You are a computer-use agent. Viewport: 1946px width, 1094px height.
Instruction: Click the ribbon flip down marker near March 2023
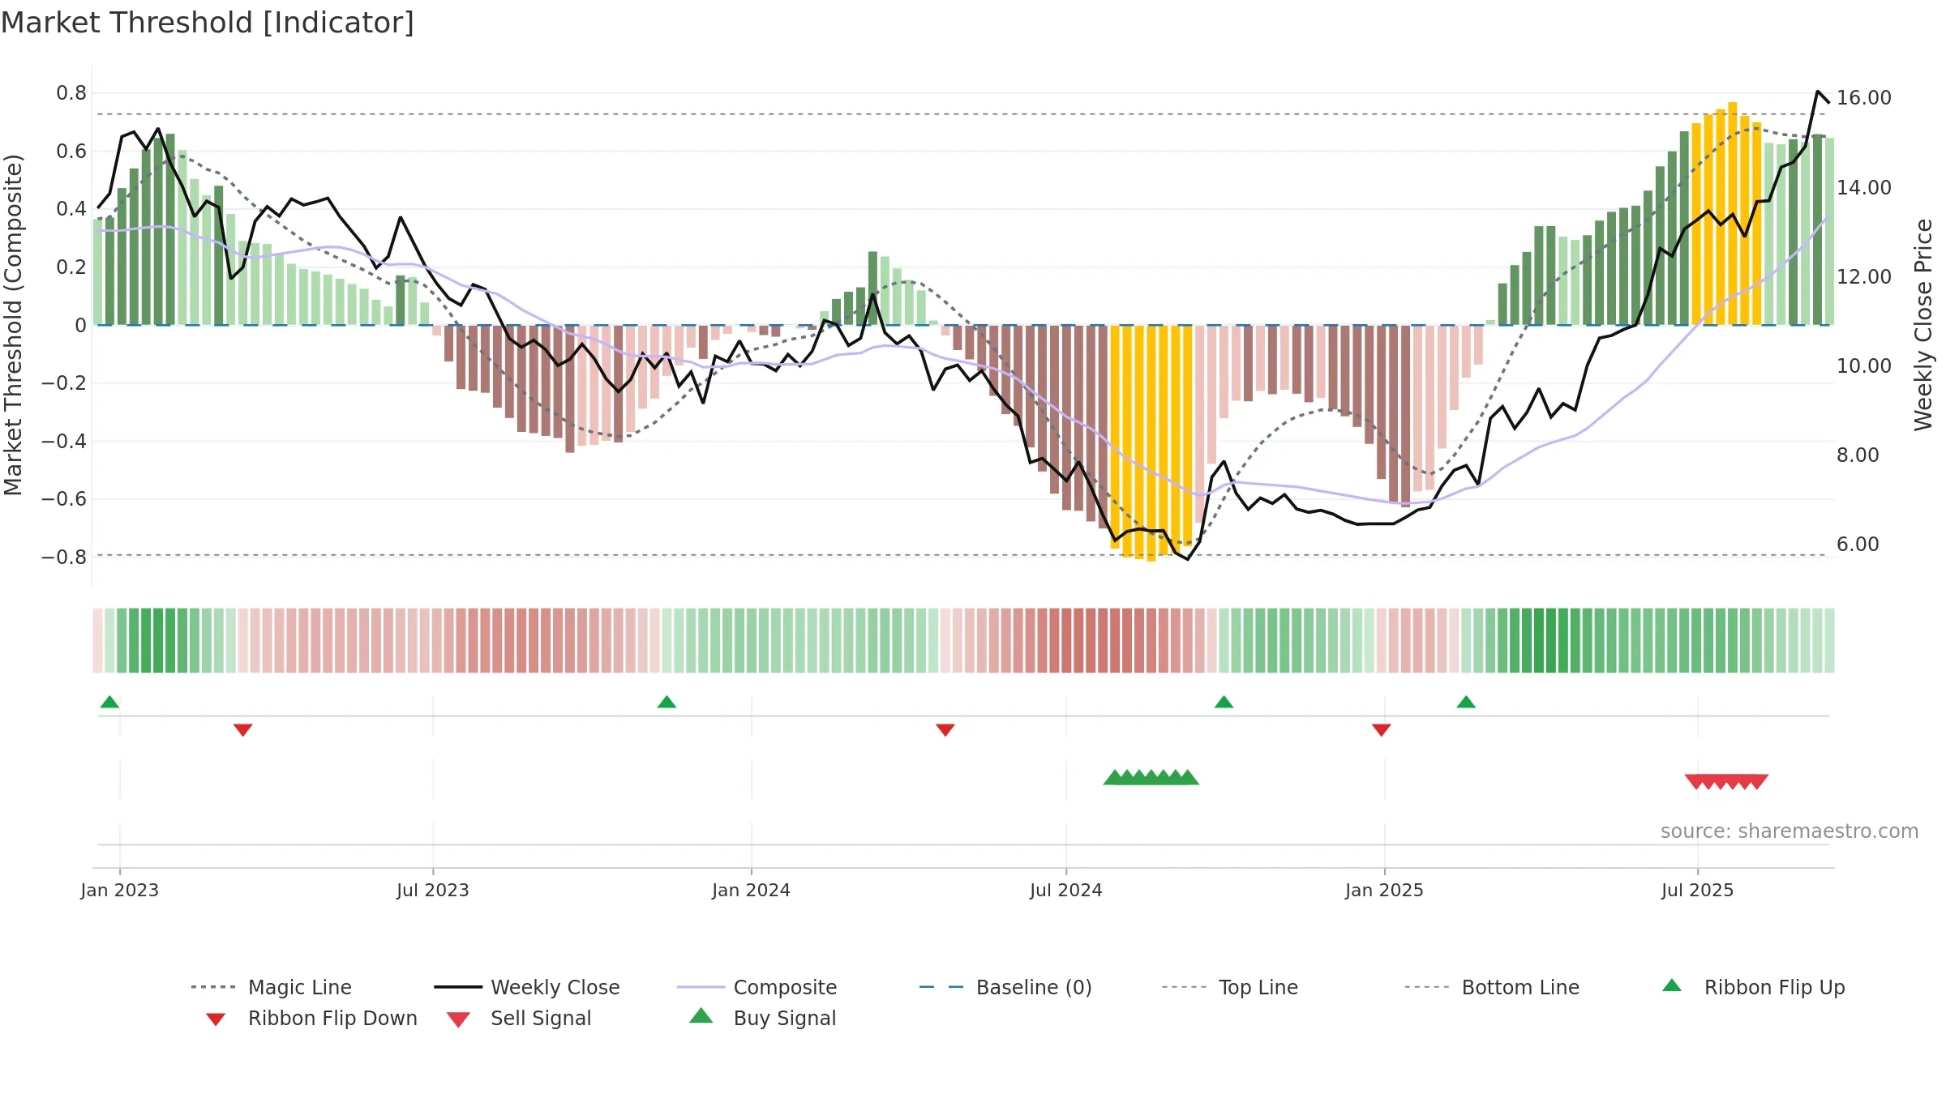click(242, 730)
